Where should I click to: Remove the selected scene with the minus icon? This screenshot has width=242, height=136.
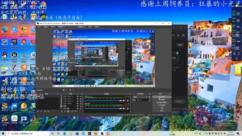(x=41, y=111)
